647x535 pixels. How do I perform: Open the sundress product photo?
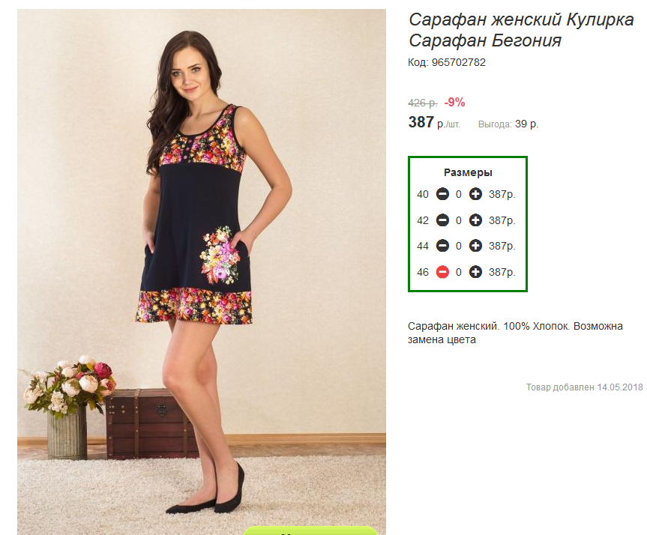[202, 272]
